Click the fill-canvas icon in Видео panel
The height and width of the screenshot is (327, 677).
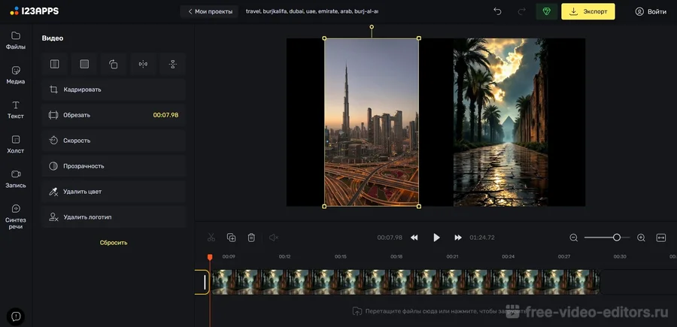pos(84,65)
